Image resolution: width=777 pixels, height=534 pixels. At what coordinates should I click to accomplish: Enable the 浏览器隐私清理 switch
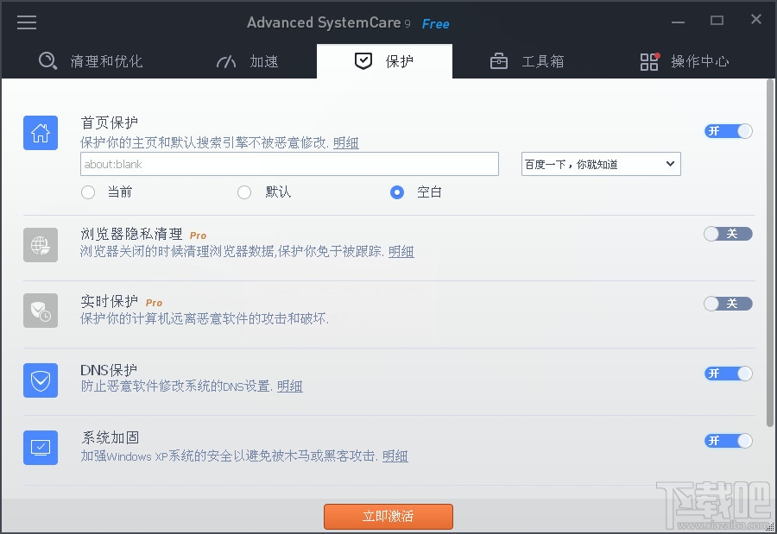click(x=728, y=234)
